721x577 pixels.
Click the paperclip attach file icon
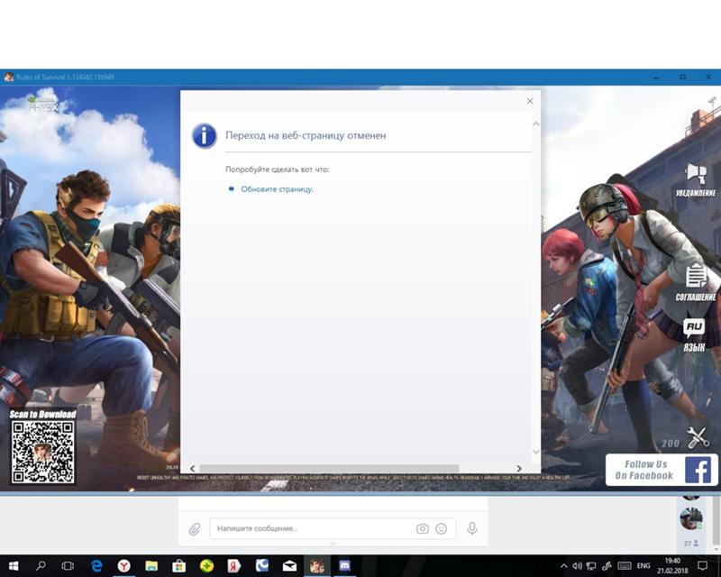(x=194, y=529)
